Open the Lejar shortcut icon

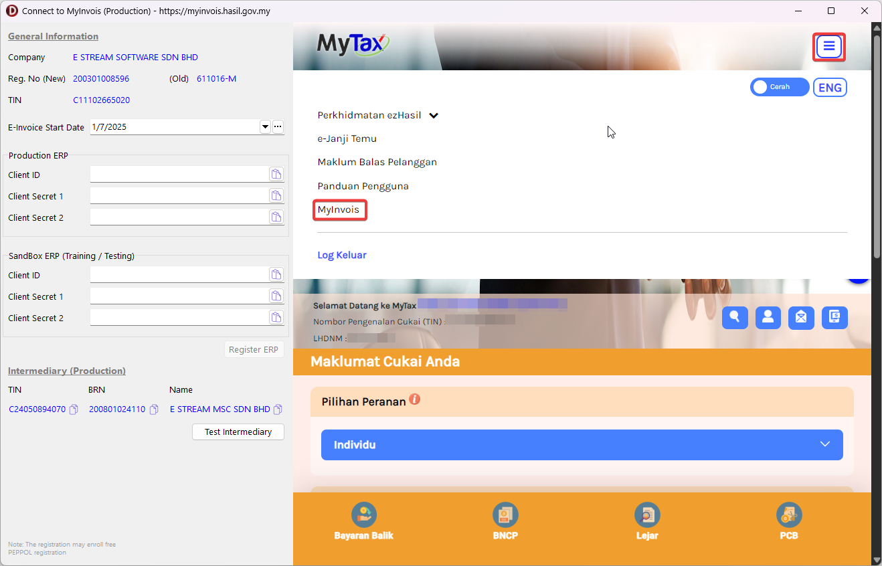click(x=647, y=515)
